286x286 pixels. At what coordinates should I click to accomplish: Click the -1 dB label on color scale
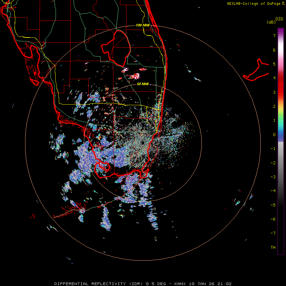click(273, 149)
